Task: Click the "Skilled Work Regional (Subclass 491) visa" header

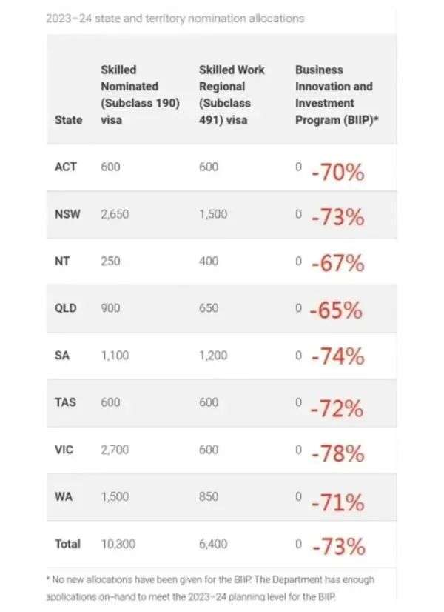Action: coord(232,94)
